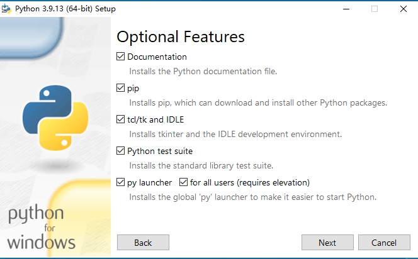Viewport: 418px width, 259px height.
Task: Click the 'python for windows' logo text
Action: [x=41, y=228]
